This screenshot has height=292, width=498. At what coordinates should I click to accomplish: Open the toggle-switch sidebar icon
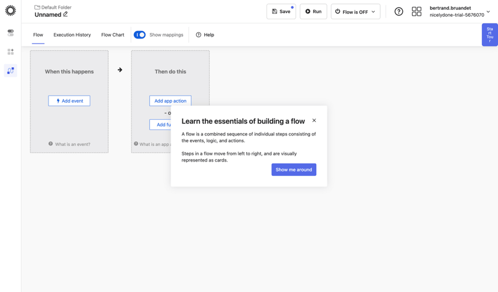[x=11, y=33]
